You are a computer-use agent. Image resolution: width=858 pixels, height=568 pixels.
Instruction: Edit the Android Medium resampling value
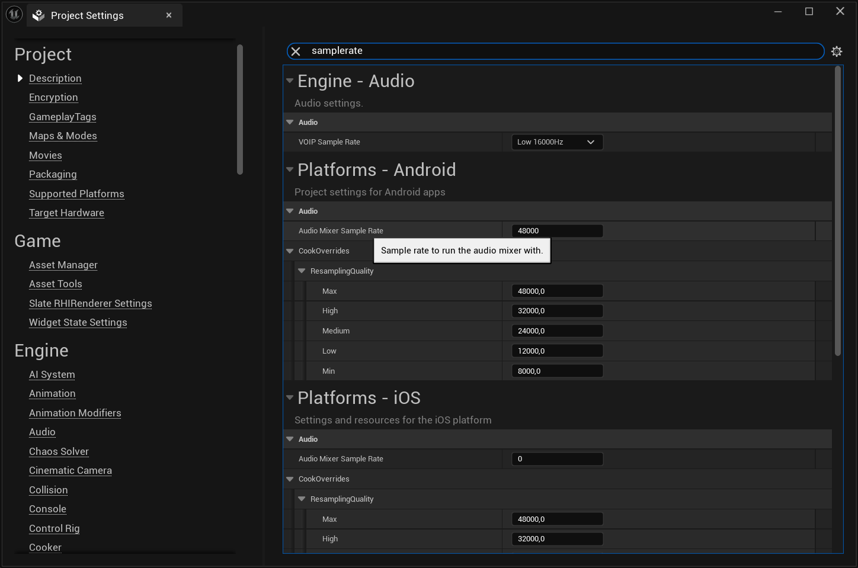(x=556, y=331)
